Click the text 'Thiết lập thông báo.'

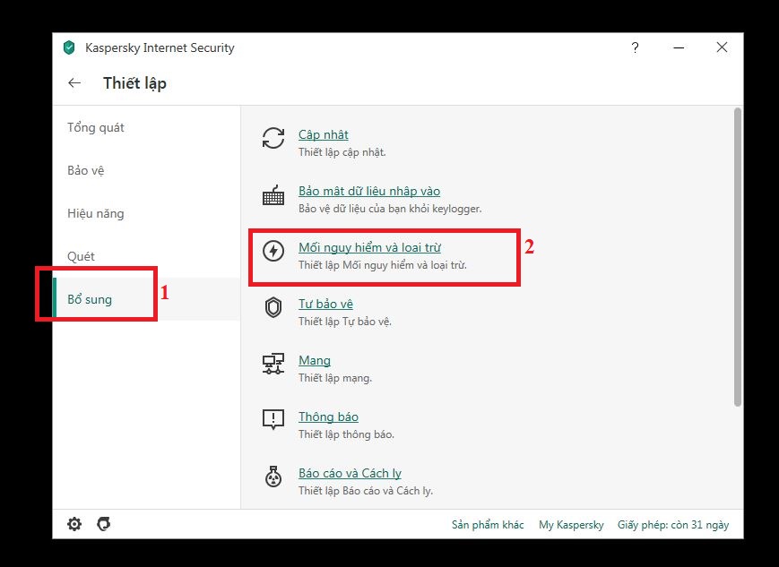pyautogui.click(x=346, y=434)
